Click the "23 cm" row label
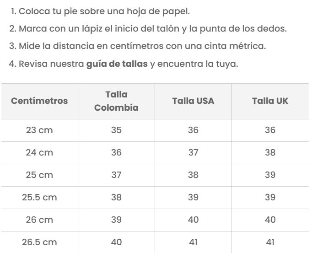Viewport: 328px width, 253px height. pyautogui.click(x=39, y=130)
